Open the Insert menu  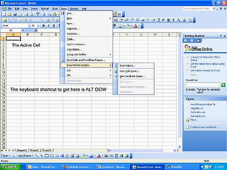tap(34, 9)
